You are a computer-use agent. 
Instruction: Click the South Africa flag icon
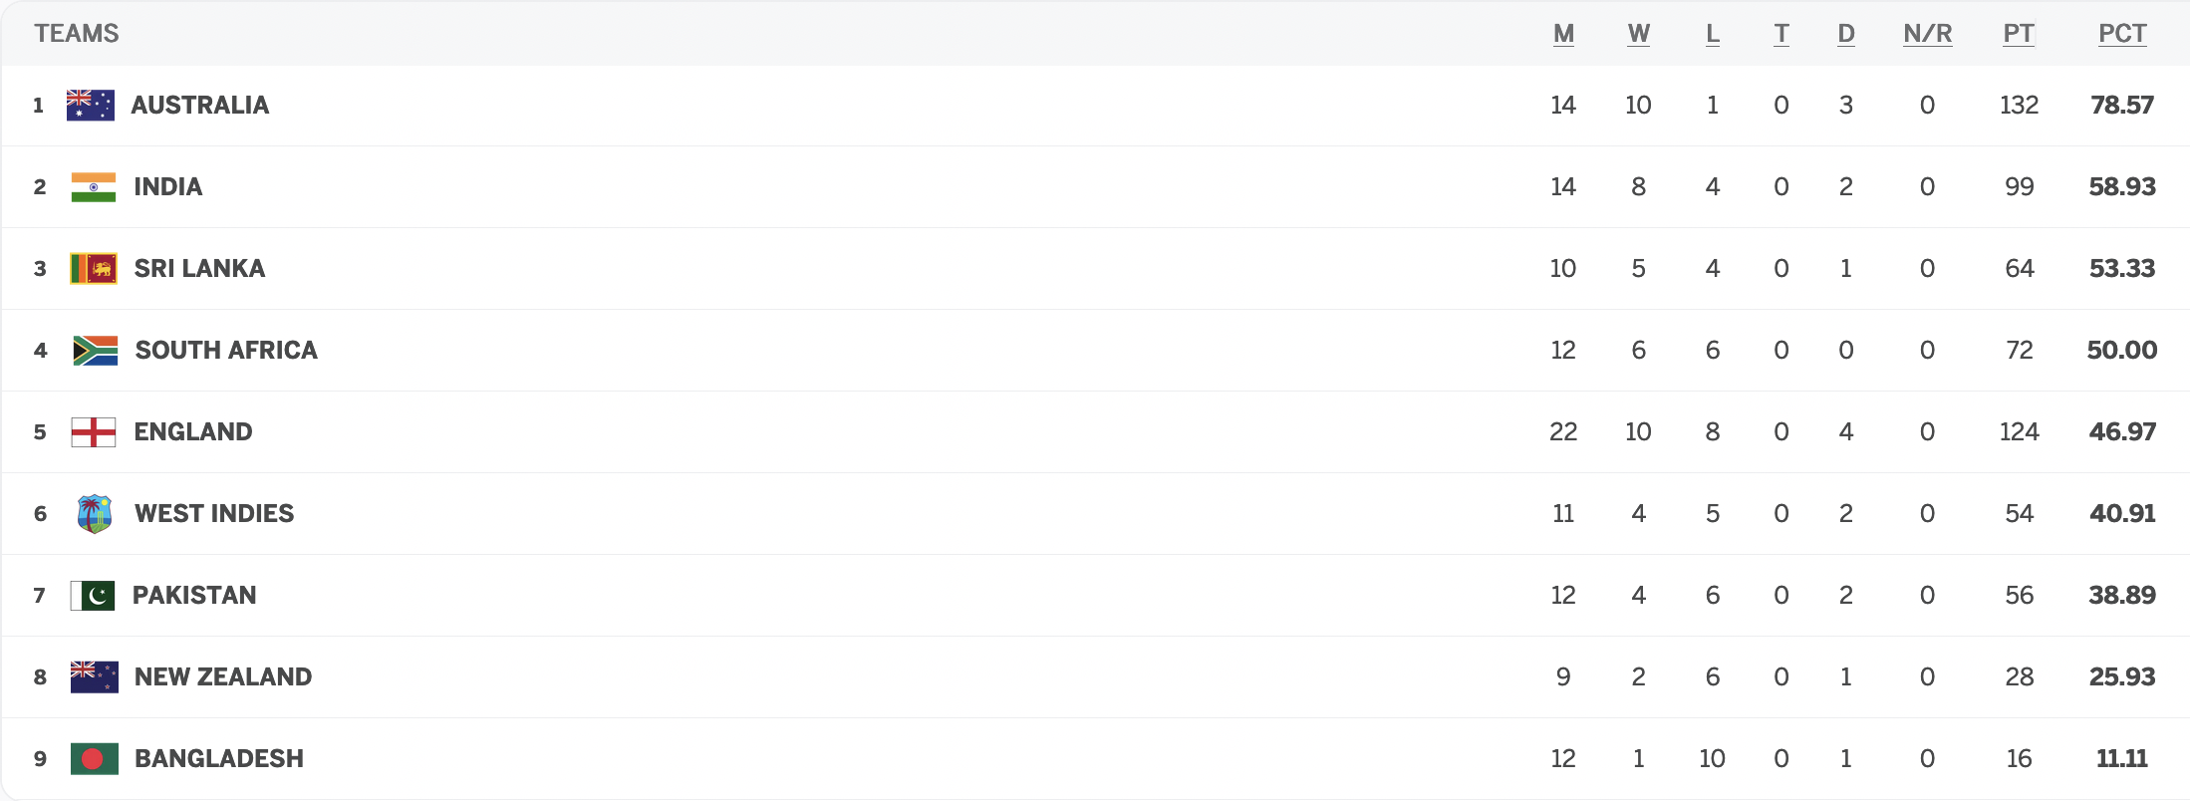pyautogui.click(x=95, y=351)
